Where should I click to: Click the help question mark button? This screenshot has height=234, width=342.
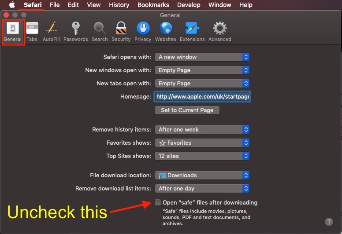click(x=329, y=222)
